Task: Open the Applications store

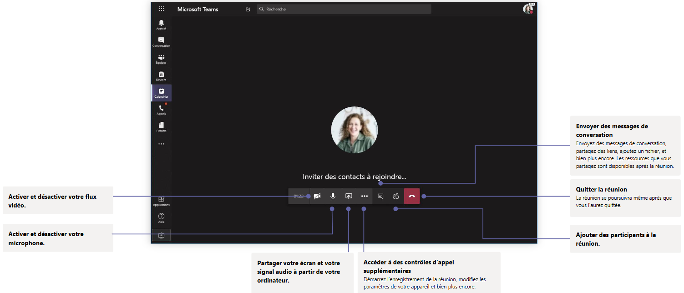Action: pyautogui.click(x=161, y=201)
